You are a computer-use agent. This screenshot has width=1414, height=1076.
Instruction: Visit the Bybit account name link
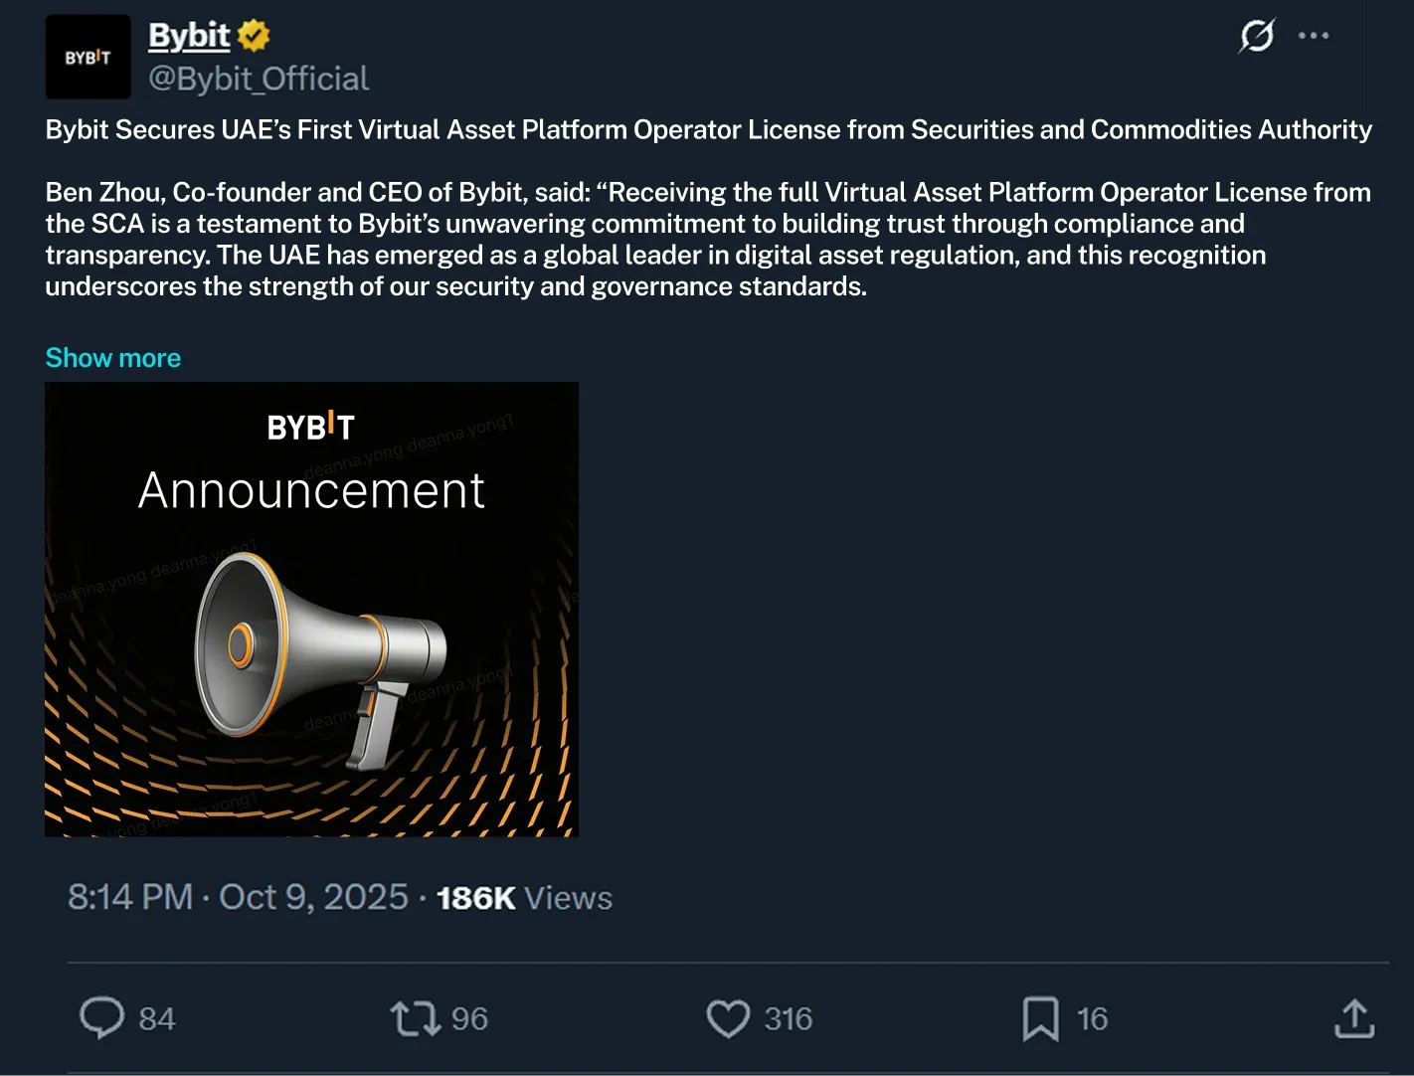(x=189, y=34)
